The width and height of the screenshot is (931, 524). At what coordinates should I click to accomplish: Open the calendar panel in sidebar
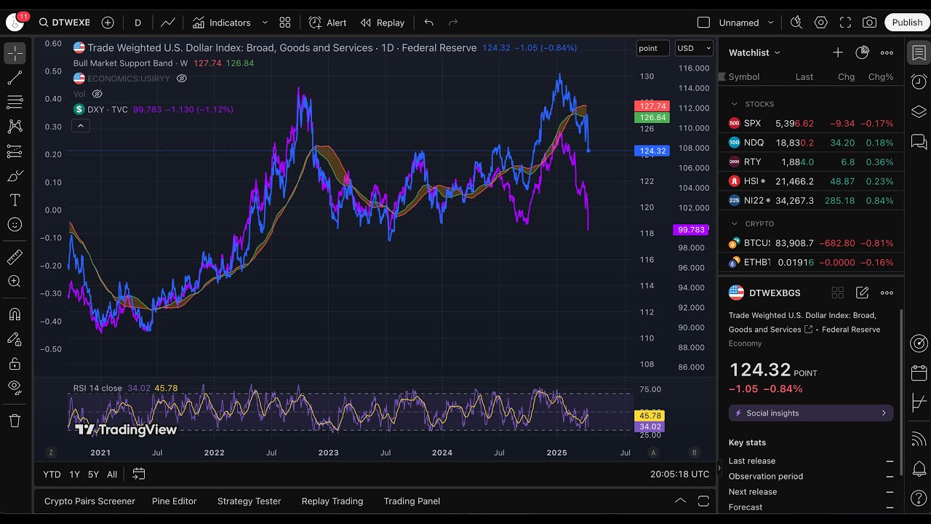[919, 373]
